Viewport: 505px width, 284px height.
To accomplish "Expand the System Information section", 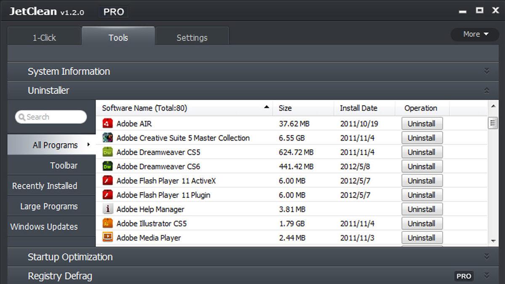I will pyautogui.click(x=486, y=71).
